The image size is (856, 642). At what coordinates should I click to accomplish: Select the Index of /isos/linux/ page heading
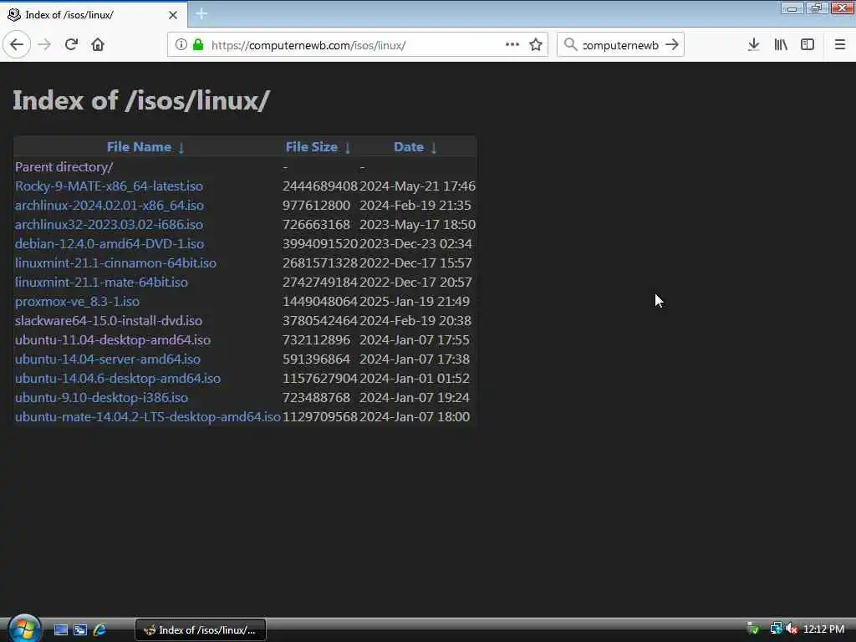(140, 100)
